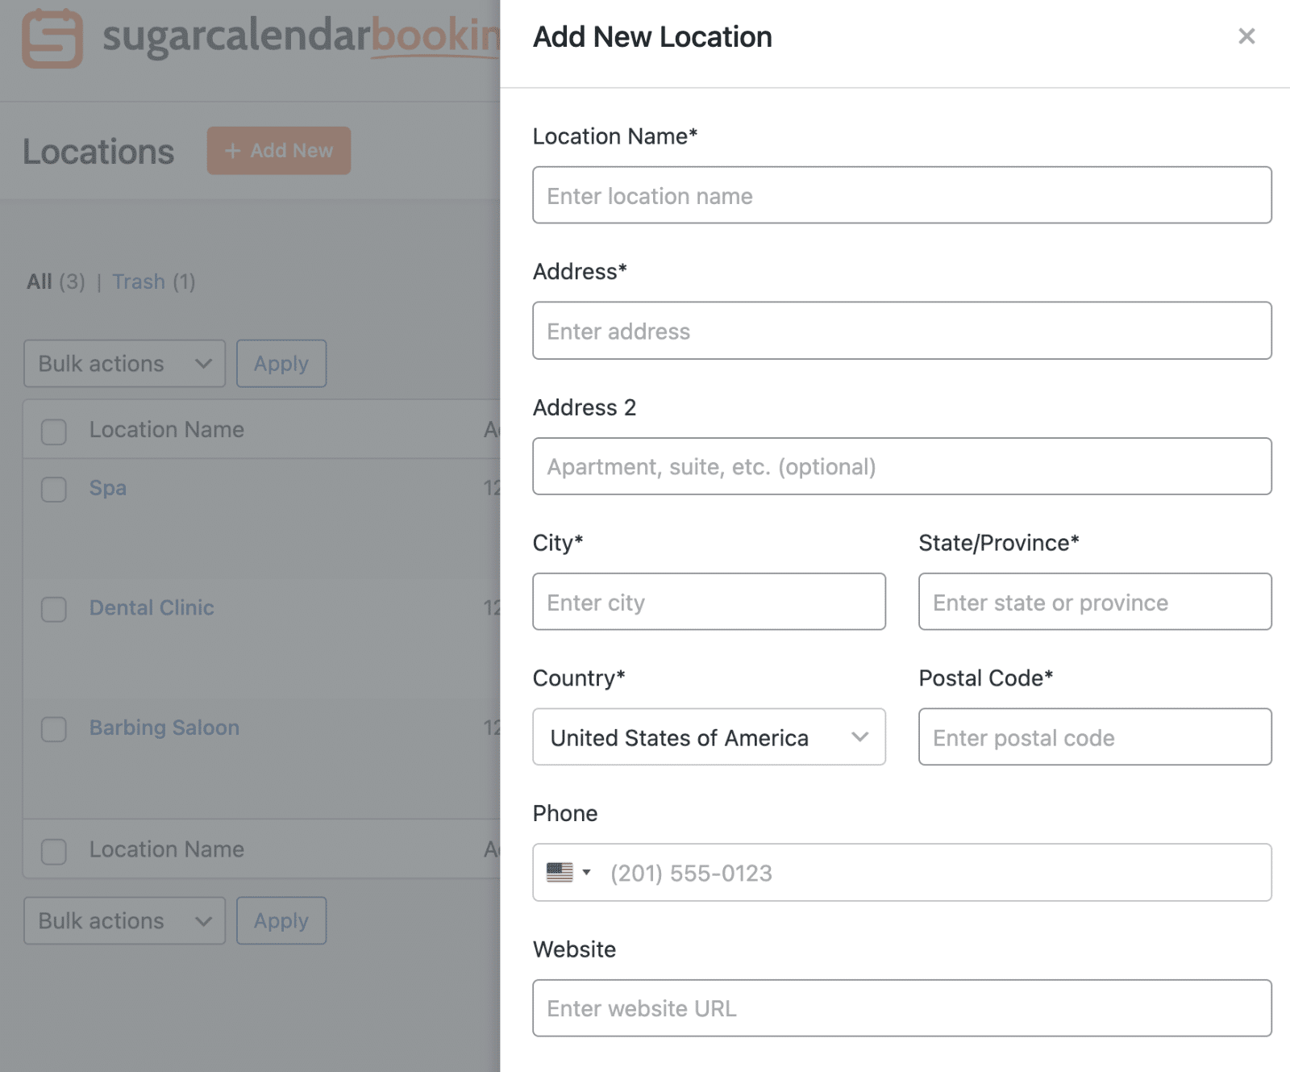Screen dimensions: 1290x1072
Task: Check the Spa row checkbox
Action: pyautogui.click(x=53, y=489)
